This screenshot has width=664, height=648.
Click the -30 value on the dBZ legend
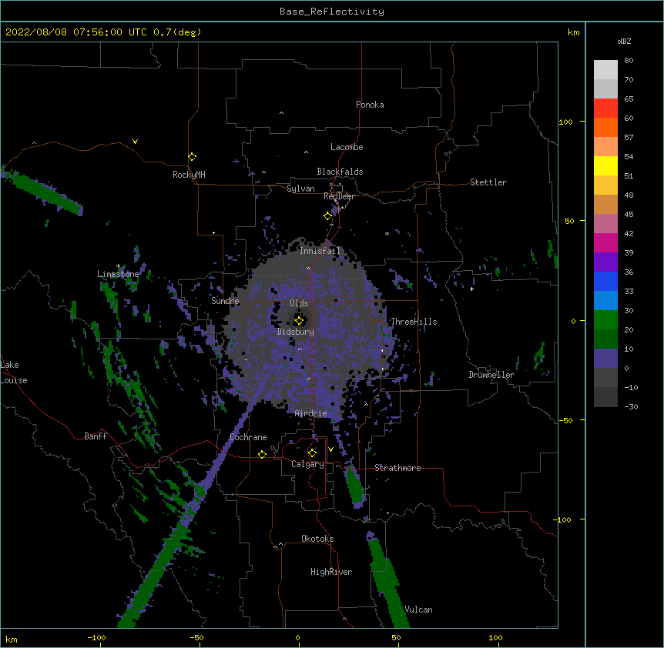631,406
